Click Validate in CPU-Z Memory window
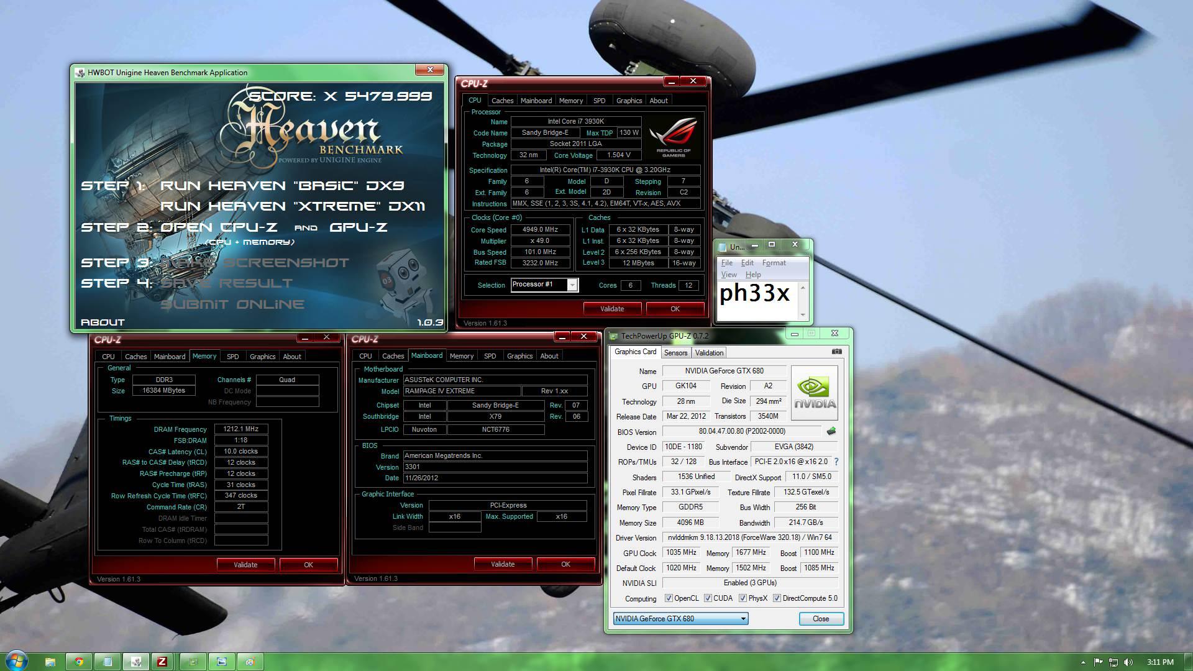 (245, 565)
